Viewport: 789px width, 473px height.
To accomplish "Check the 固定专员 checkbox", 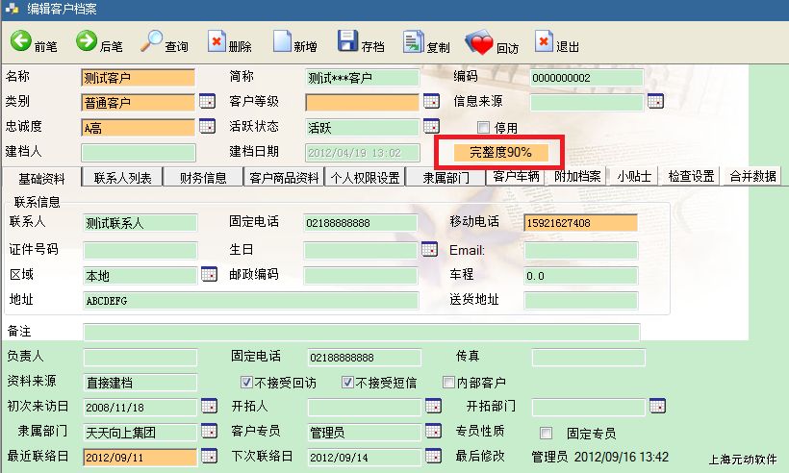I will [546, 433].
